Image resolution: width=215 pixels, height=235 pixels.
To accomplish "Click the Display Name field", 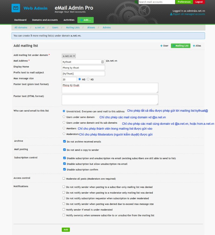I will click(x=83, y=67).
